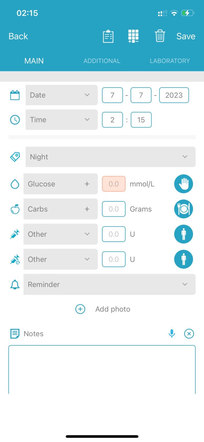Activate the microphone icon for voice notes
204x442 pixels.
pyautogui.click(x=172, y=334)
